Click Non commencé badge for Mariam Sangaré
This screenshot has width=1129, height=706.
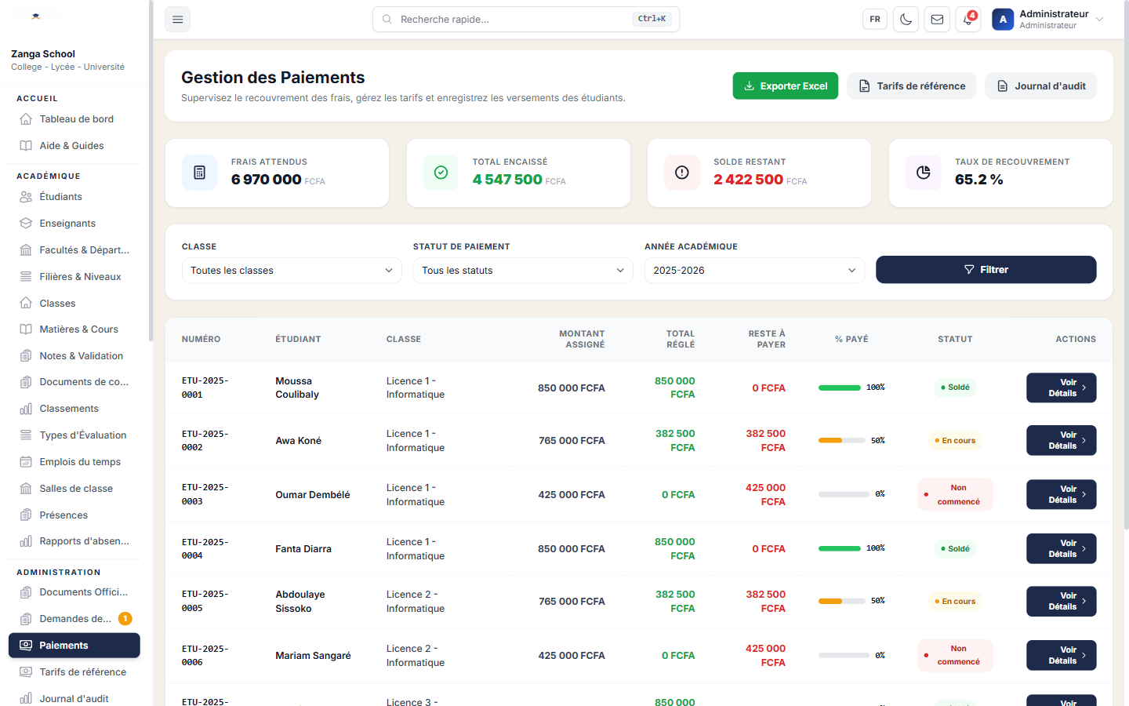coord(955,656)
